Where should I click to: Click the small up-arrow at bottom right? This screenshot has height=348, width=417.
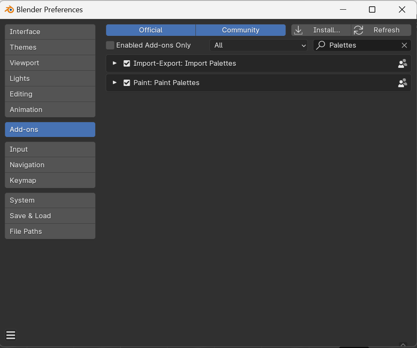tap(403, 345)
